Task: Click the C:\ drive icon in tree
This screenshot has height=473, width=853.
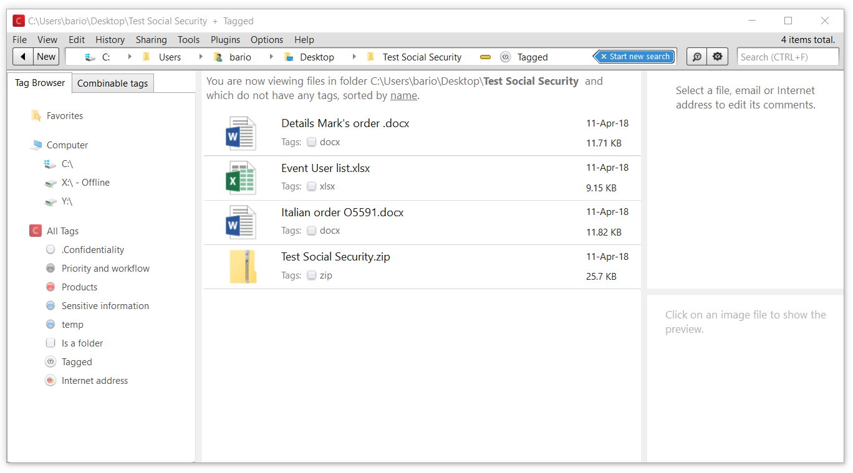Action: click(51, 164)
